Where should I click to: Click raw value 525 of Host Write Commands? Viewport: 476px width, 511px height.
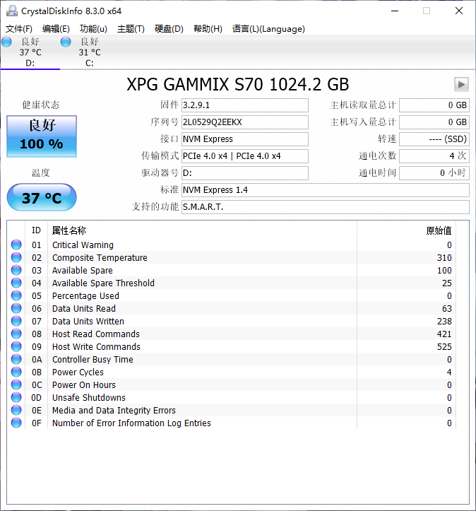pos(444,347)
